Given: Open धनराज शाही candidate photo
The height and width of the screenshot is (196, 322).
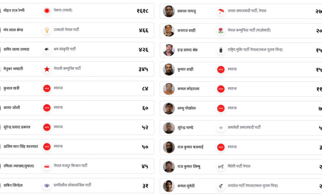Looking at the screenshot, I should pyautogui.click(x=169, y=30).
